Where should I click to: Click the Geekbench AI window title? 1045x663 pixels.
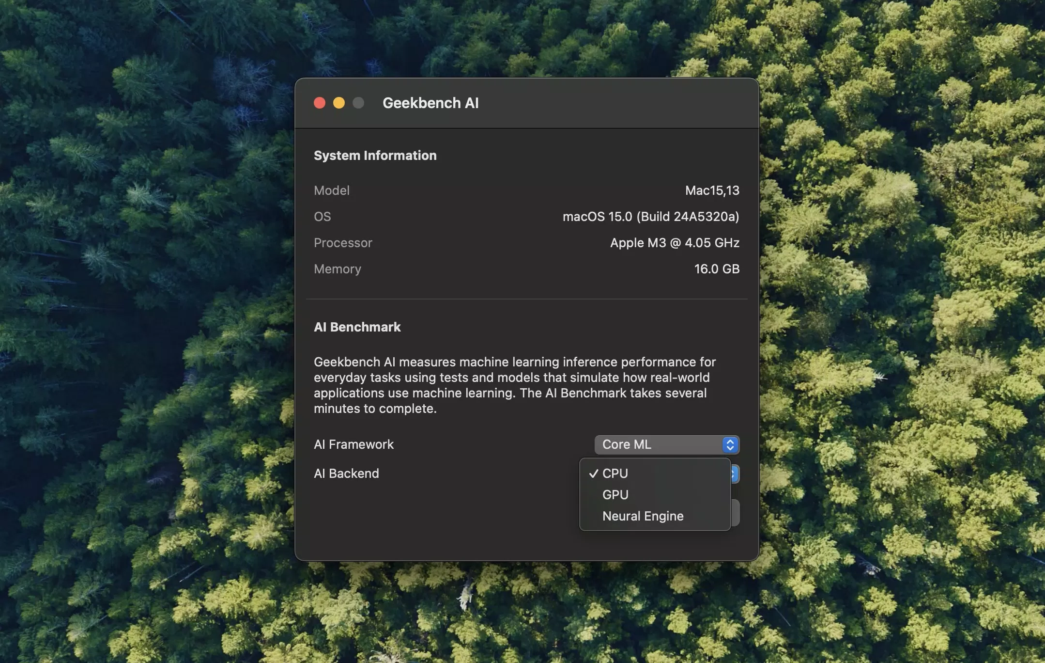[x=430, y=103]
